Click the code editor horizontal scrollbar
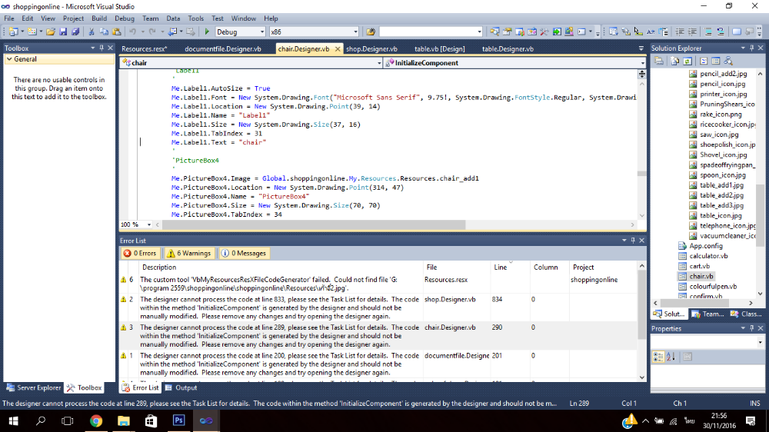The image size is (769, 432). coord(308,224)
